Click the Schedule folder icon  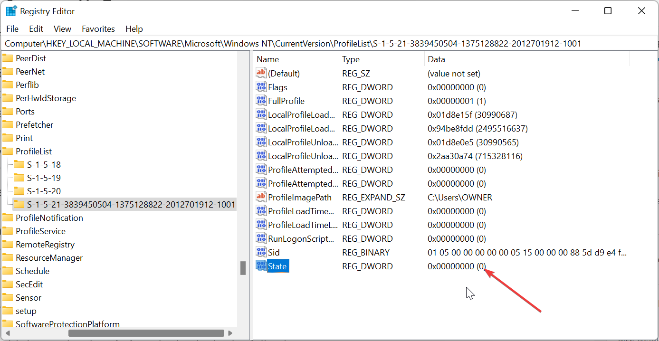pyautogui.click(x=8, y=271)
